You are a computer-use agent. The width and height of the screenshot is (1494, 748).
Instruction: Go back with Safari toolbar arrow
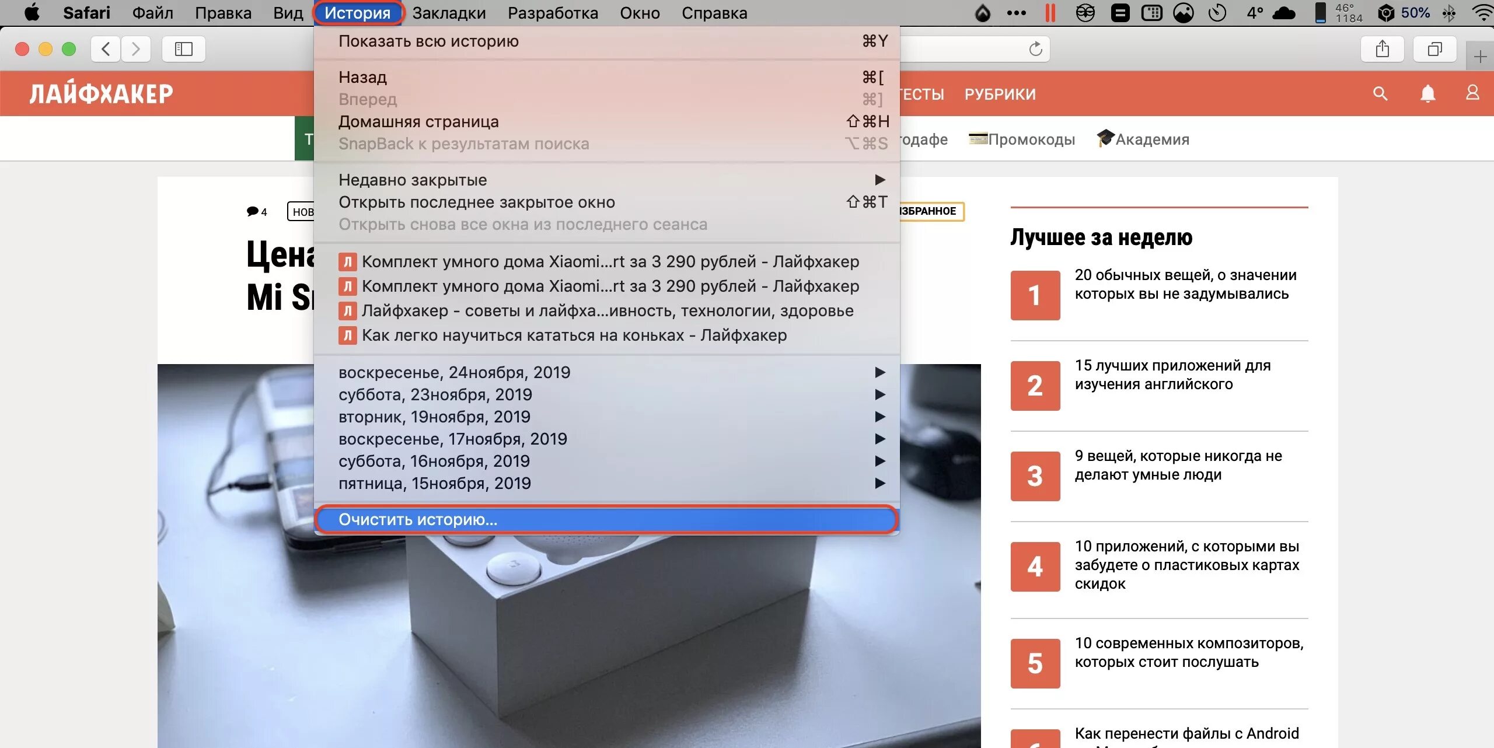pos(106,49)
